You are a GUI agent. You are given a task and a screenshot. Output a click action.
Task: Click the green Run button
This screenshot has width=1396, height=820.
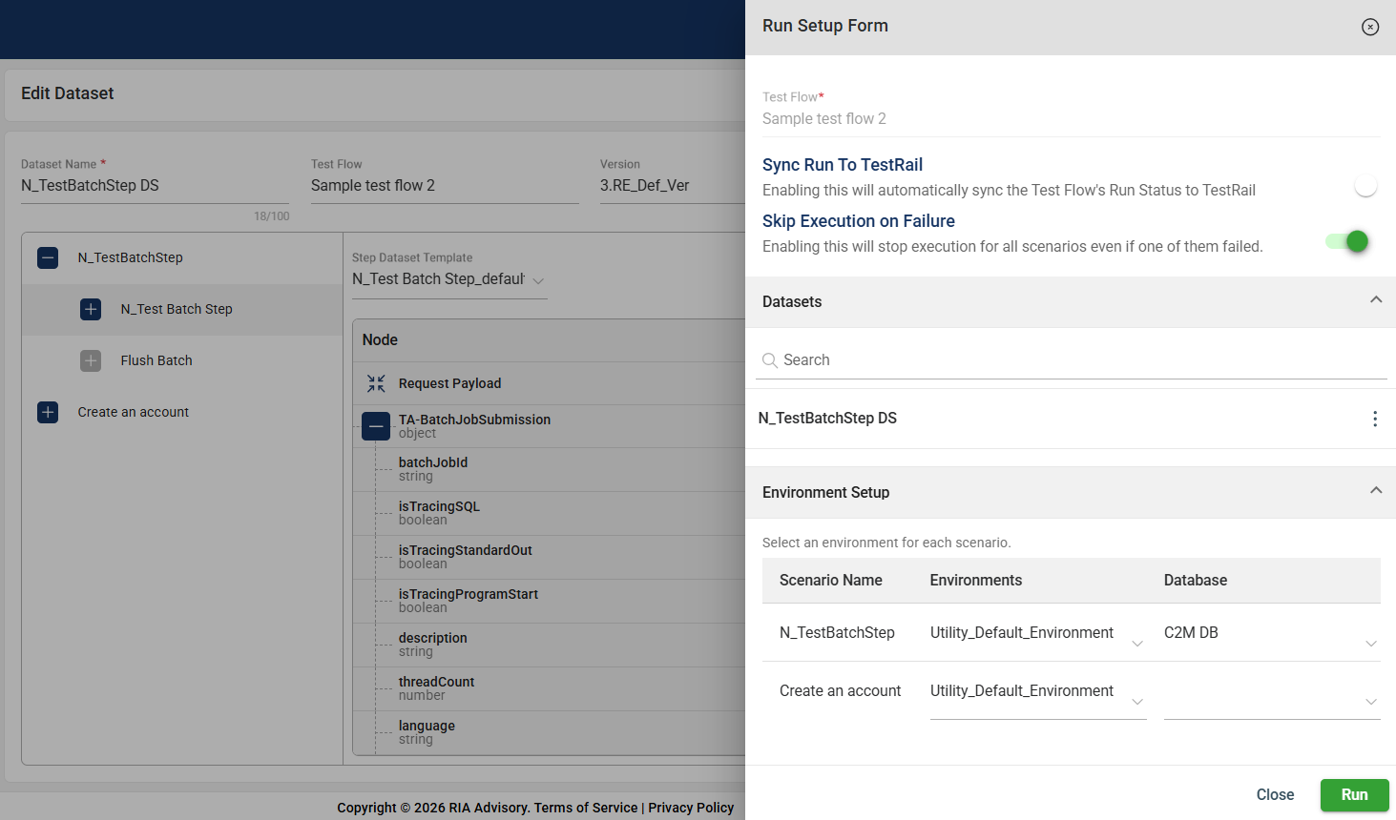pos(1354,794)
